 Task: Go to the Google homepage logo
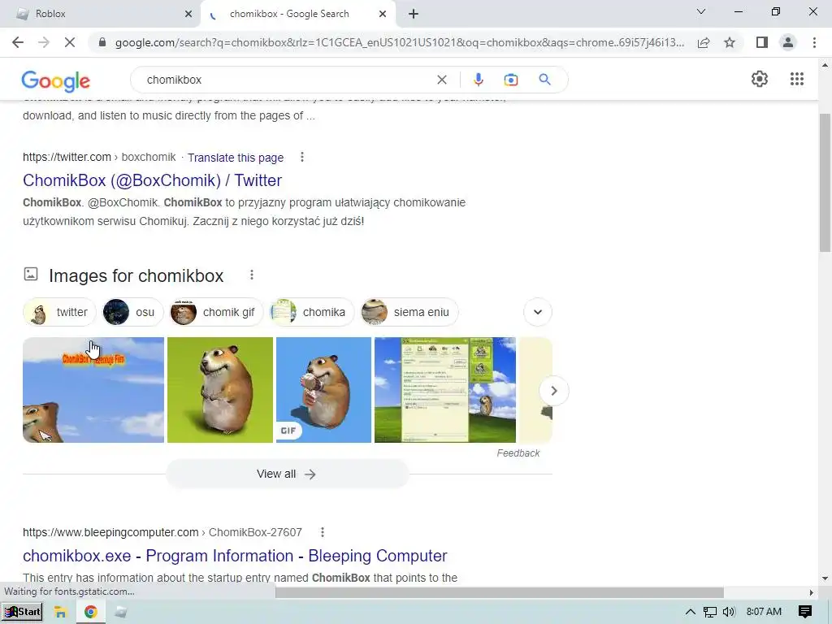56,81
